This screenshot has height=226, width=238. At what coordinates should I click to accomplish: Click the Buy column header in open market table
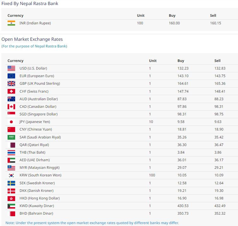(181, 61)
